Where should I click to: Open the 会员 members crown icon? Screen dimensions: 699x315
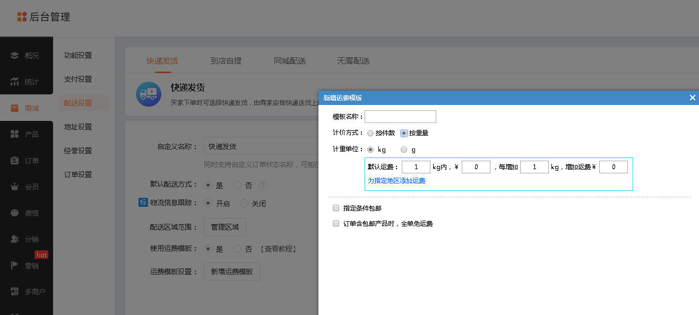tap(15, 187)
